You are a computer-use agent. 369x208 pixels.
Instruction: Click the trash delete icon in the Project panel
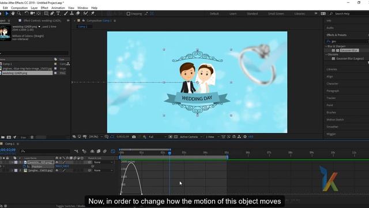pos(32,138)
